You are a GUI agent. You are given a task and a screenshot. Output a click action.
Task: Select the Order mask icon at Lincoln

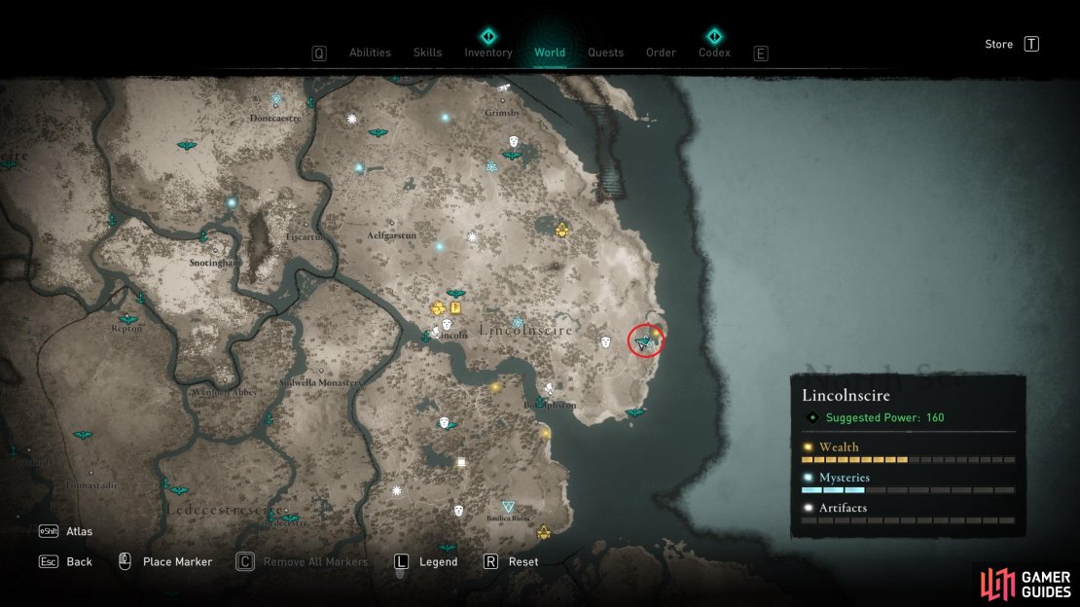point(447,324)
